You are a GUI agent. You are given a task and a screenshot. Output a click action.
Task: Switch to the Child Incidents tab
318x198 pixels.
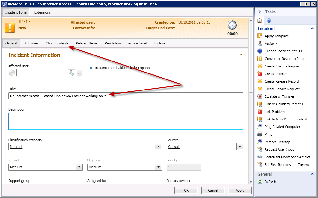[x=57, y=43]
